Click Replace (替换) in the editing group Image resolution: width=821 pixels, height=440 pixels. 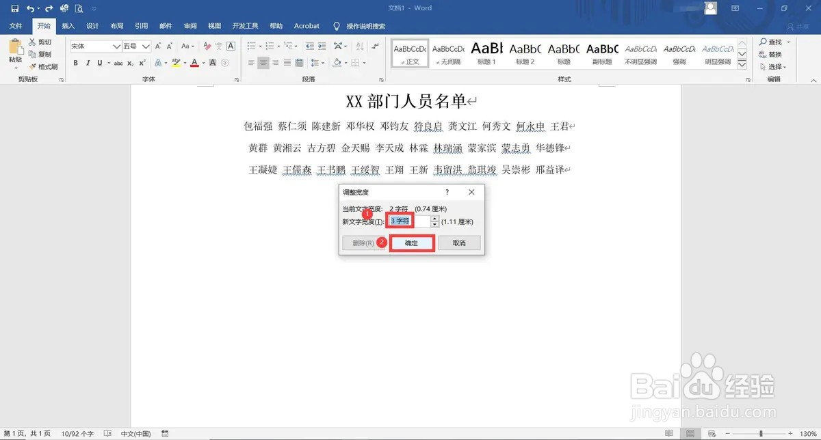point(770,55)
